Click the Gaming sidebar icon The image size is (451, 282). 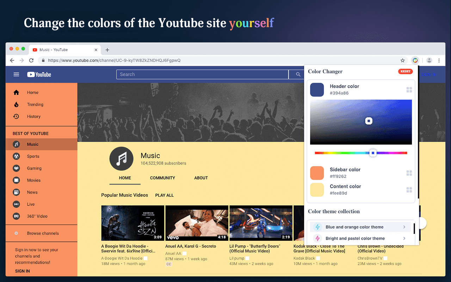[17, 168]
